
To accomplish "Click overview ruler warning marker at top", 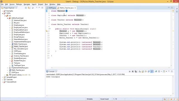I will tap(173, 11).
